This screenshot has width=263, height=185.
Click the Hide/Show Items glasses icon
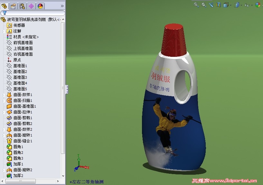coord(247,5)
